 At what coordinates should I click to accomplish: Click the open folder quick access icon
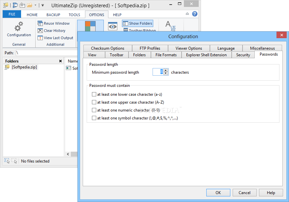29,5
